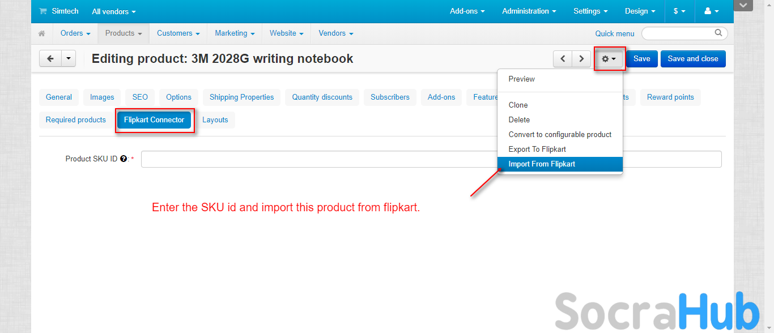Open the currency dollar dropdown
Image resolution: width=774 pixels, height=333 pixels.
[x=679, y=11]
